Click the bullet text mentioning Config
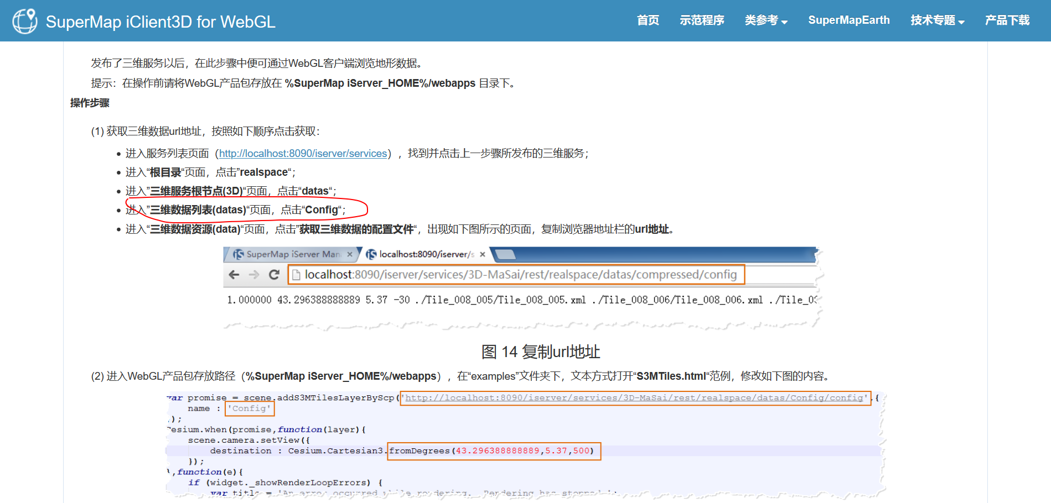Viewport: 1051px width, 503px height. [x=235, y=209]
